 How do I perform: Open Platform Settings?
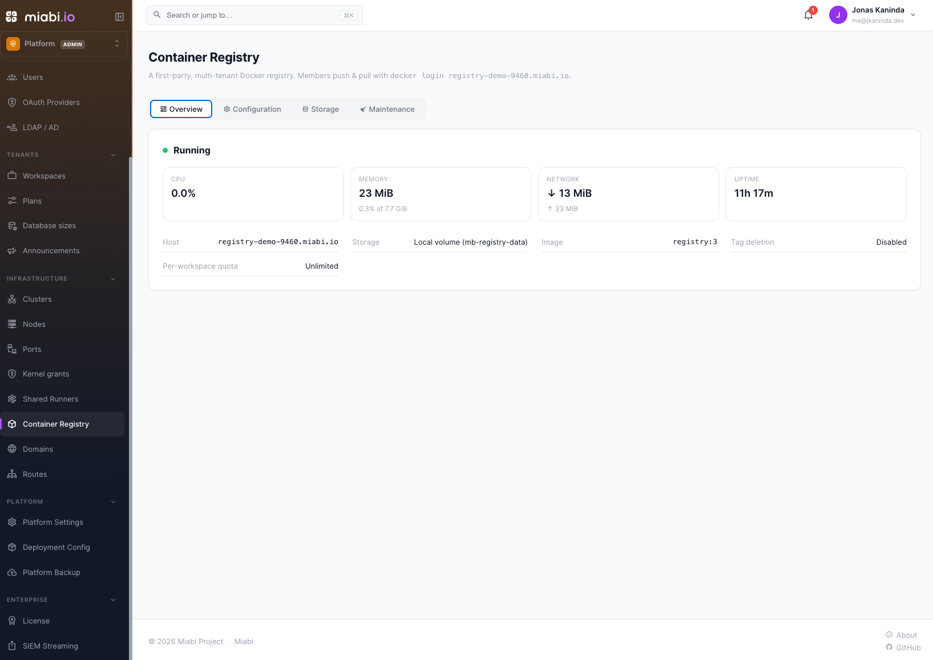tap(63, 523)
